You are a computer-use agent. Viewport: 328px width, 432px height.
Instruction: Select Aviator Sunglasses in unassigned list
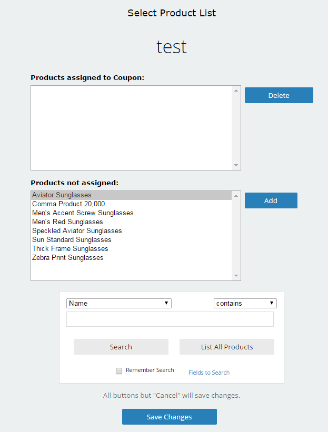tap(132, 195)
